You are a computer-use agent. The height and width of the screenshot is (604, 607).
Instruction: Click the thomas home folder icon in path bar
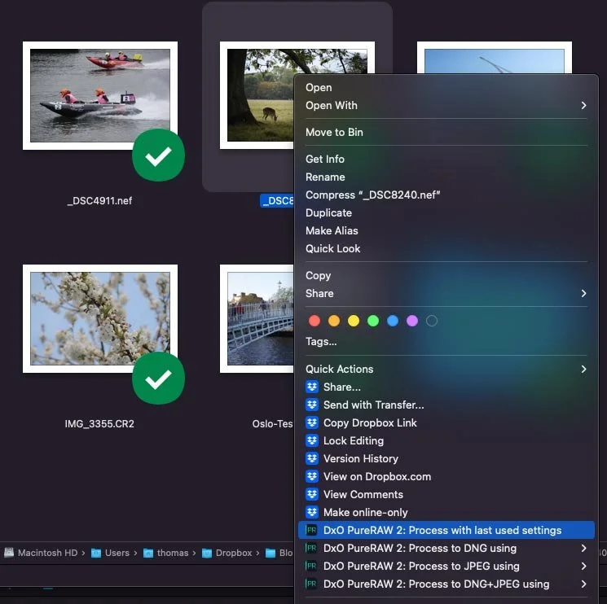[x=148, y=553]
